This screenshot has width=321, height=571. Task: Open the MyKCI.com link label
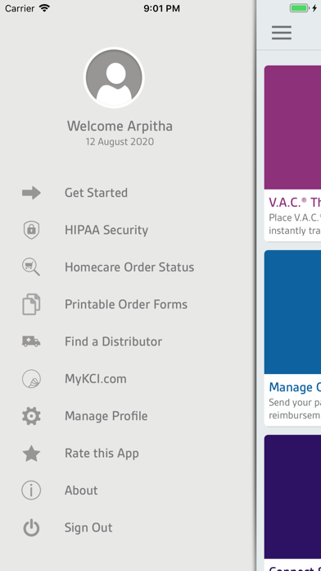coord(96,379)
